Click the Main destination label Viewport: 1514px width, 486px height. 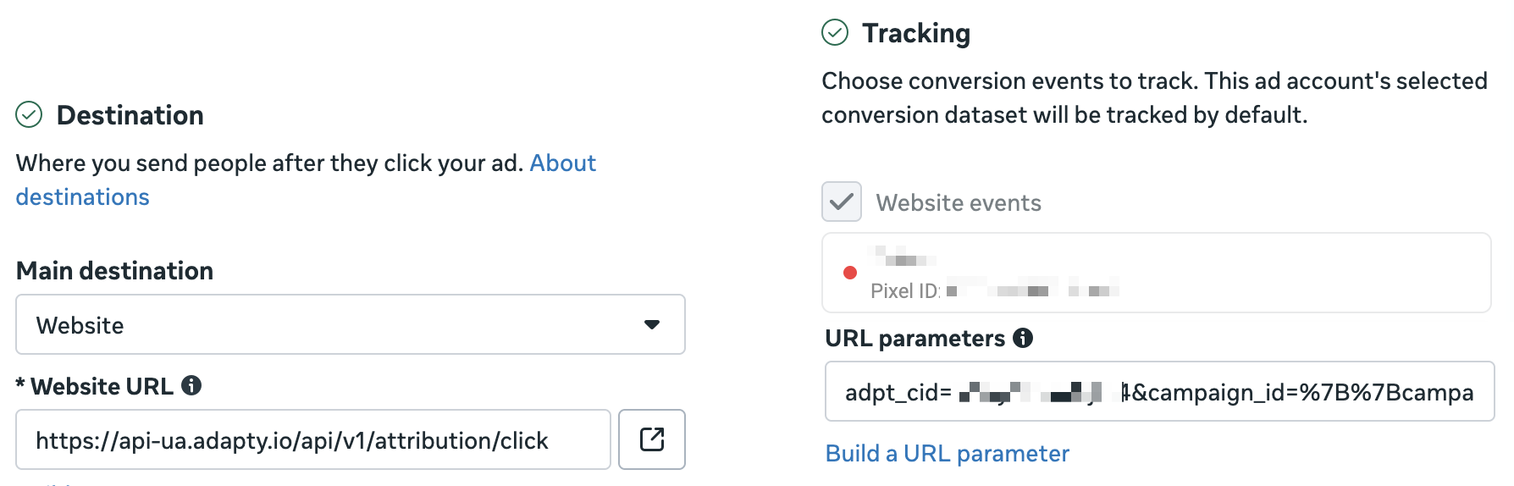pyautogui.click(x=114, y=271)
